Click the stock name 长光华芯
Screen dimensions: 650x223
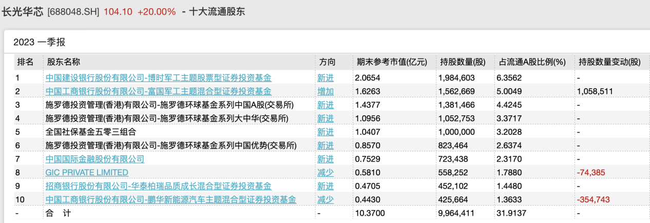click(x=23, y=11)
